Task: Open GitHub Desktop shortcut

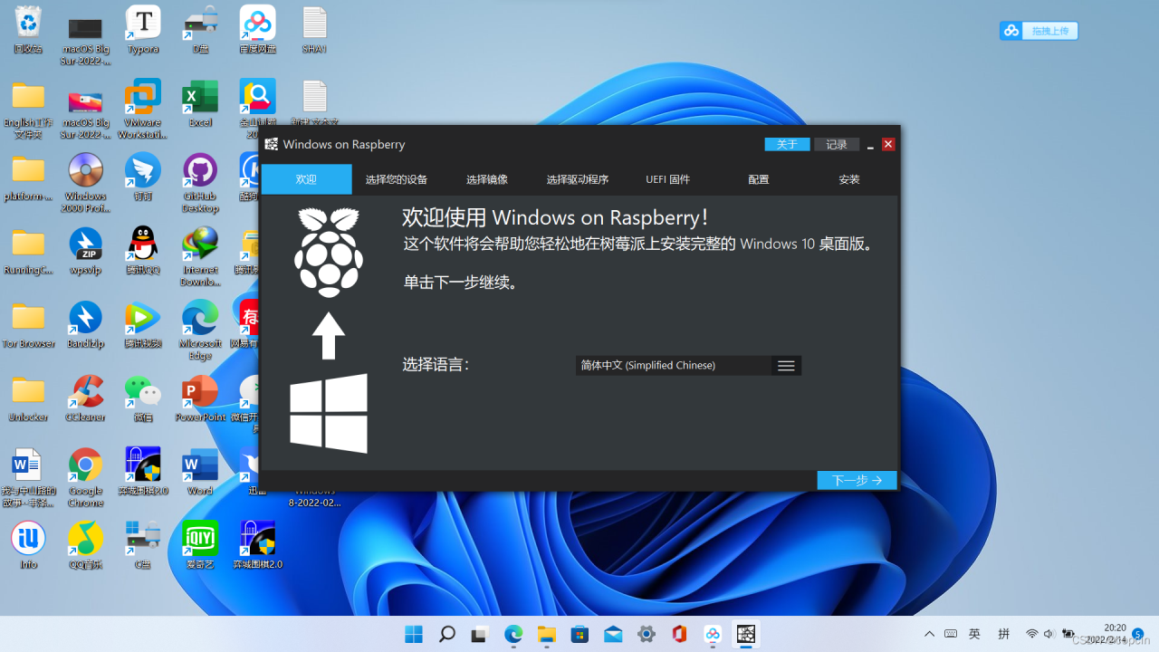Action: pos(200,183)
